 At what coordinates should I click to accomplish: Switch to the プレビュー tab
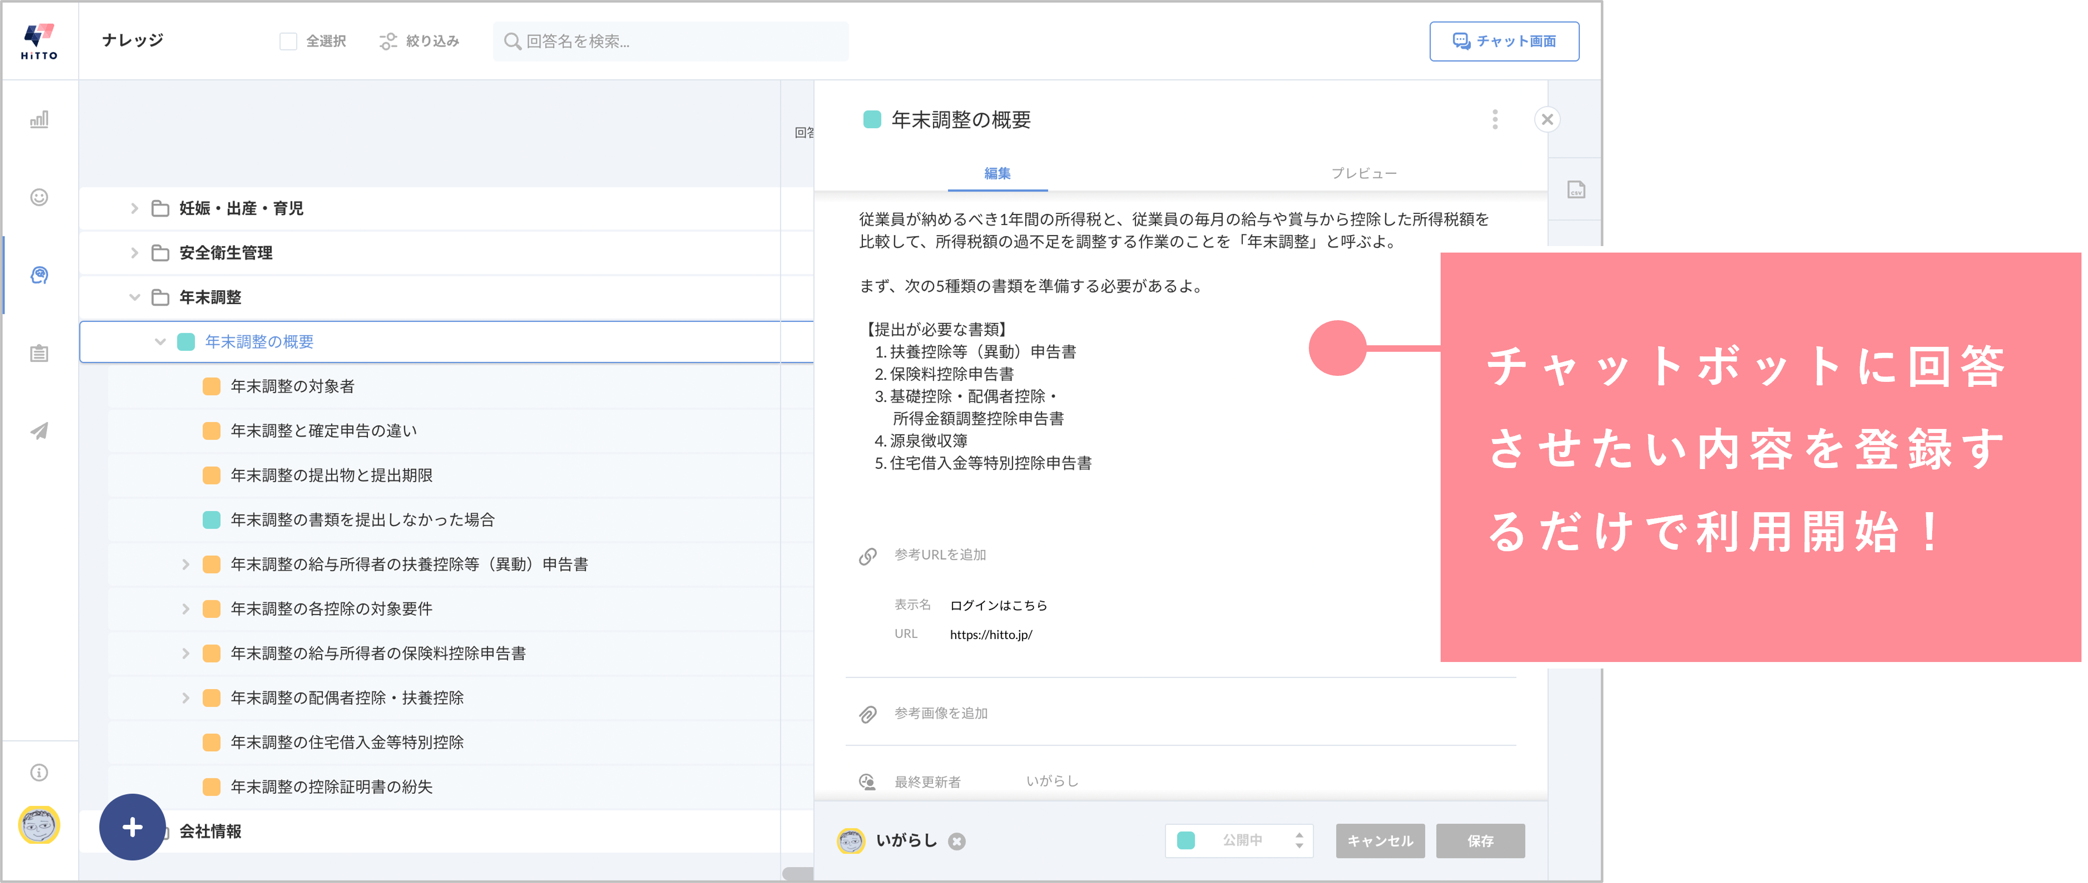pos(1363,173)
